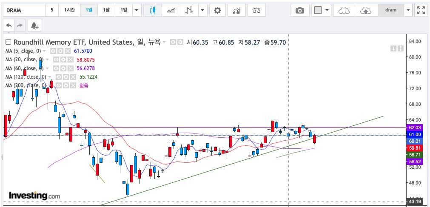Open settings gear for MA 5
The width and height of the screenshot is (430, 207).
point(60,51)
